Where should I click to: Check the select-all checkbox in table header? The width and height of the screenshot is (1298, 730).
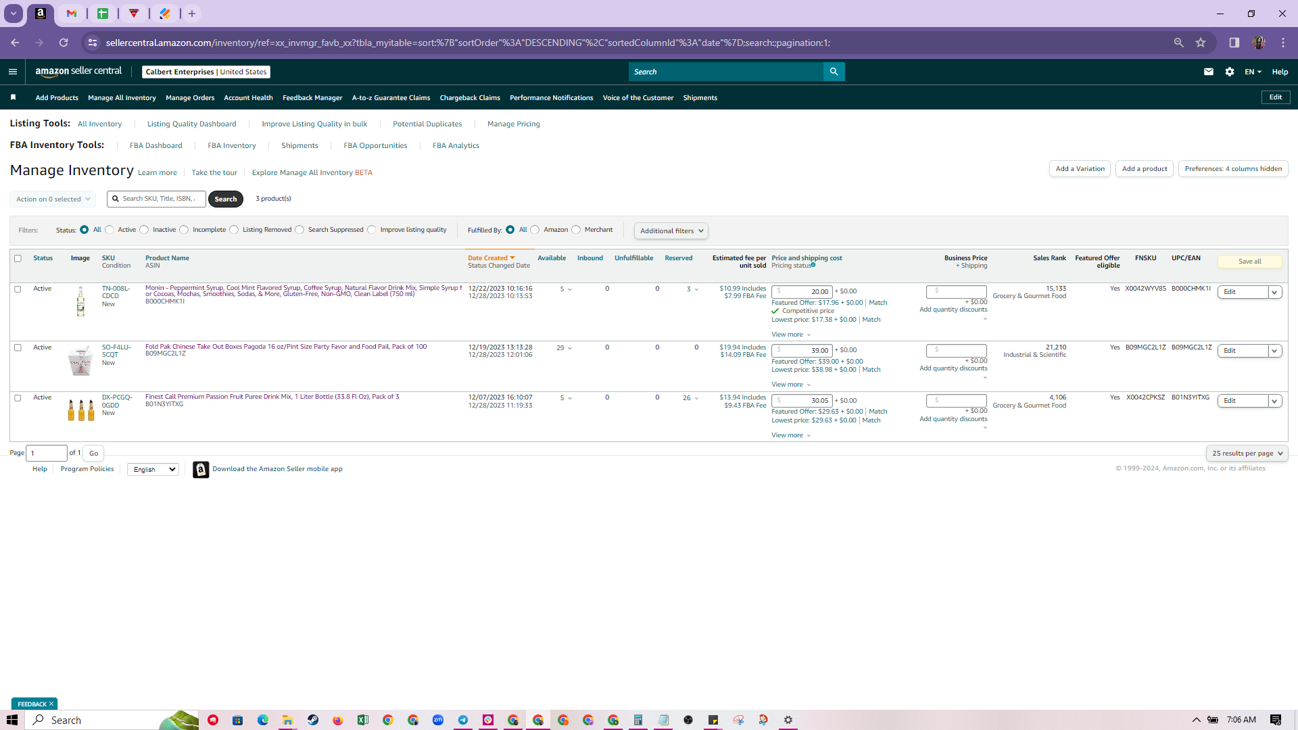[18, 258]
